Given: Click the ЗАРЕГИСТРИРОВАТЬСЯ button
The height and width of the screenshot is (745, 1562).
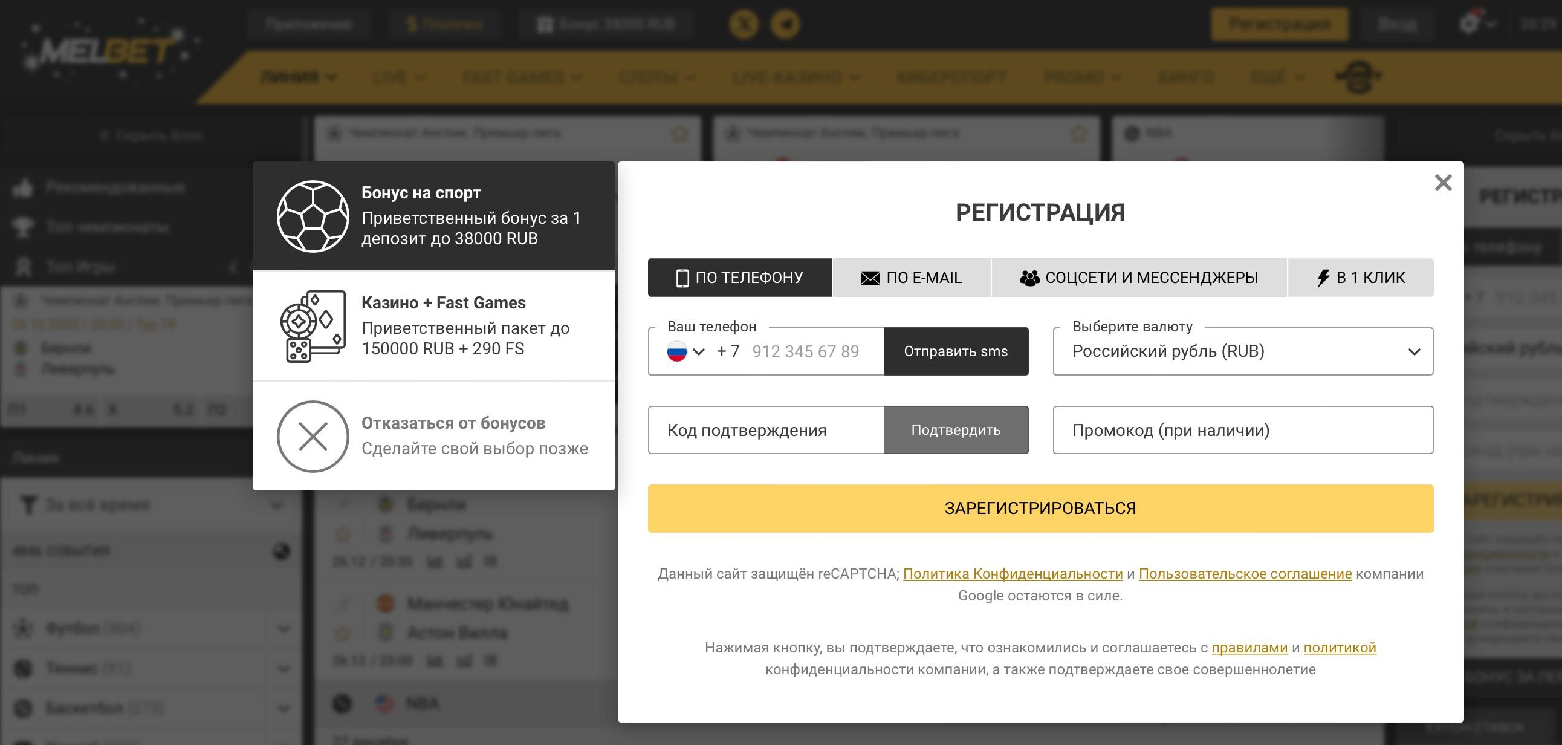Looking at the screenshot, I should tap(1040, 509).
